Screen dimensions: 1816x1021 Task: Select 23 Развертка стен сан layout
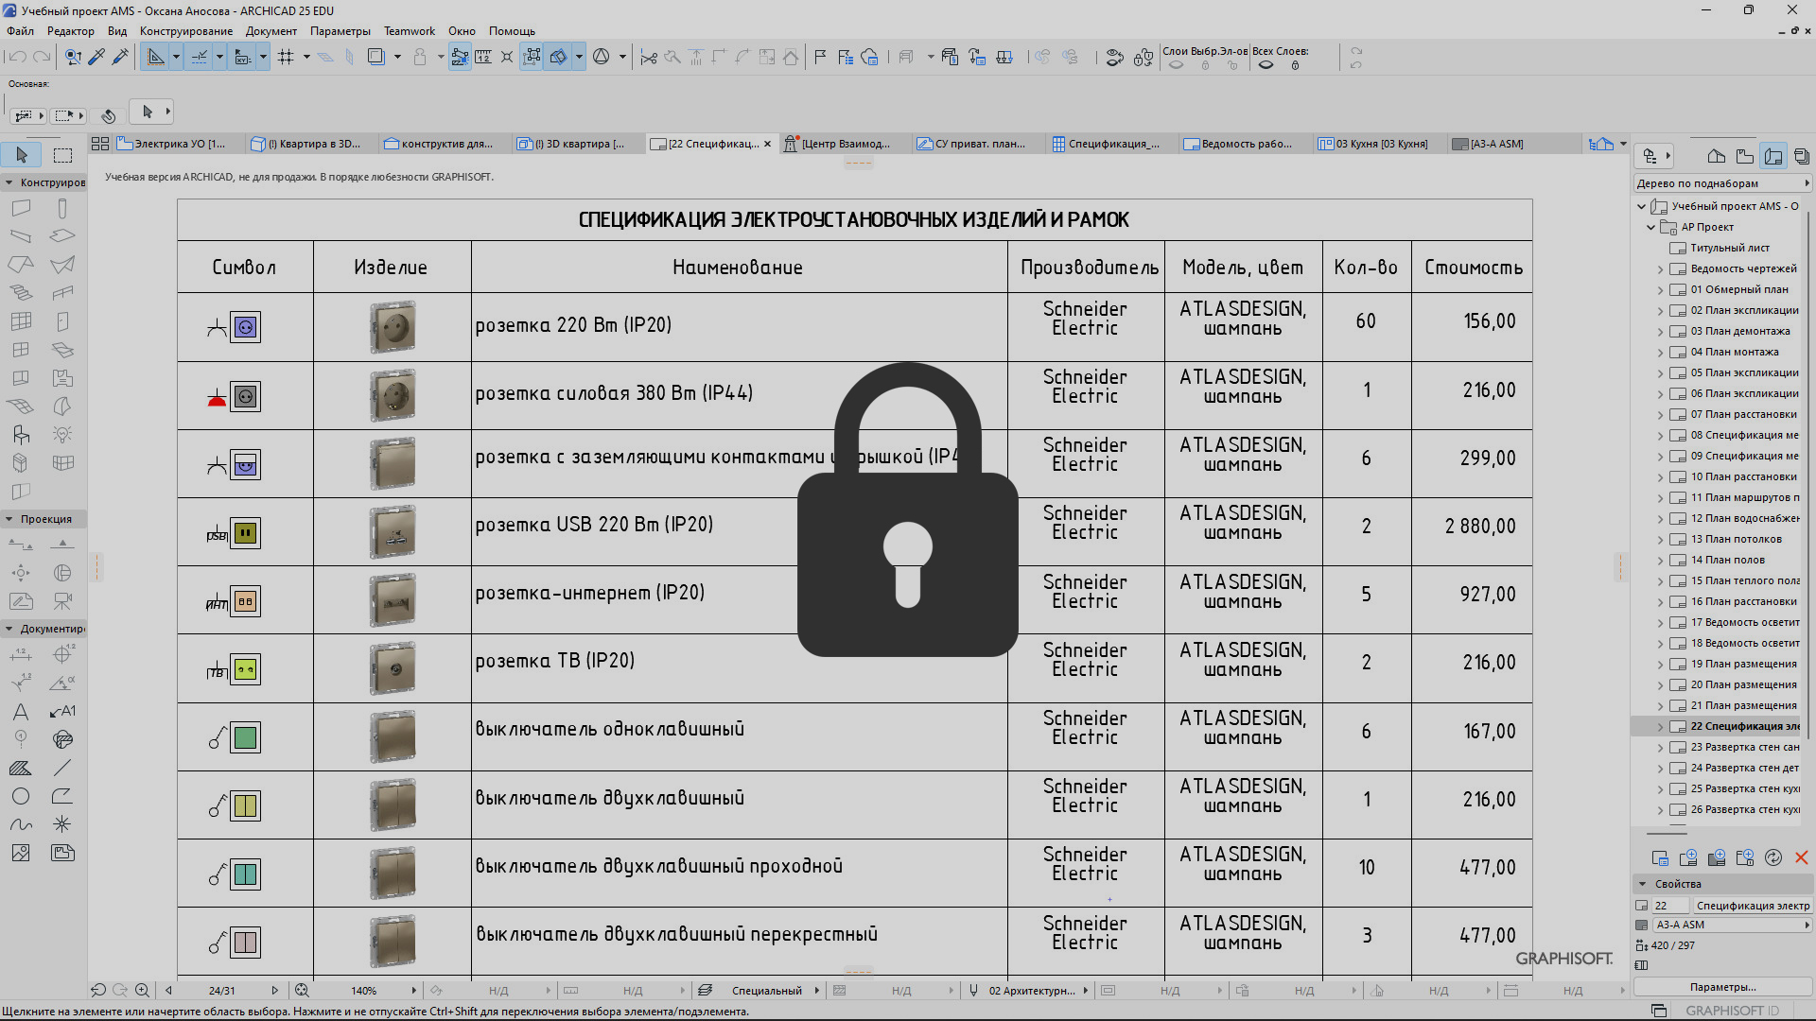[x=1744, y=747]
